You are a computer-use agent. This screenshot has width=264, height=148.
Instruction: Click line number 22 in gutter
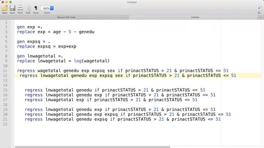point(5,124)
